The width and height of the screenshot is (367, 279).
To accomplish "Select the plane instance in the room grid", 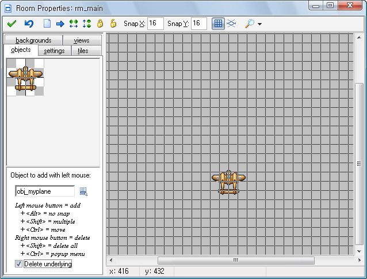I will click(x=229, y=182).
